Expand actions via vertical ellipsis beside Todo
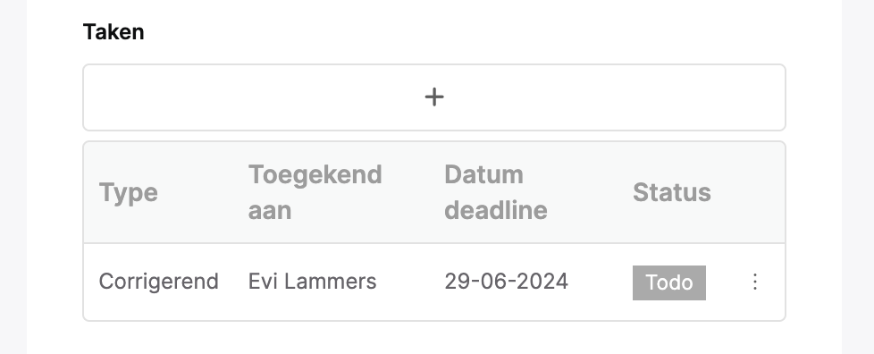874x354 pixels. [x=755, y=282]
